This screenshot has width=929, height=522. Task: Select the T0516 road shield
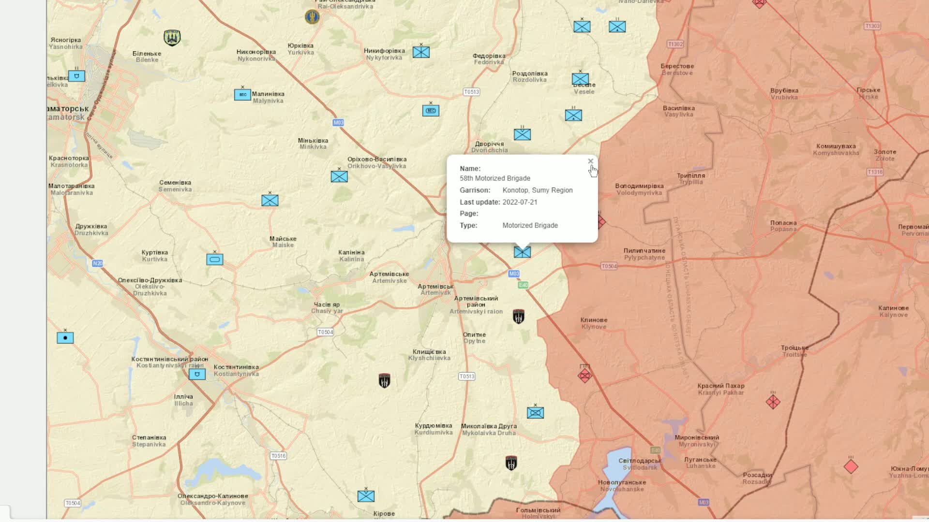coord(278,456)
